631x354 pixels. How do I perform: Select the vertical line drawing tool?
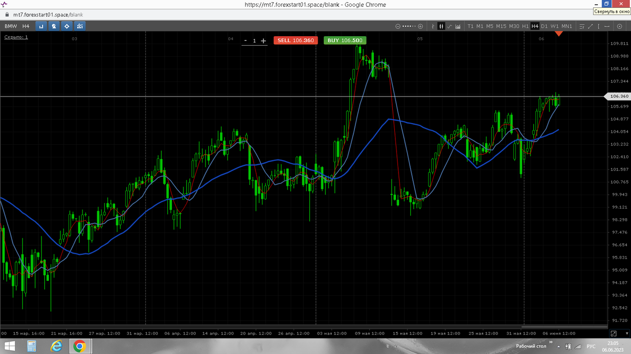pyautogui.click(x=599, y=26)
